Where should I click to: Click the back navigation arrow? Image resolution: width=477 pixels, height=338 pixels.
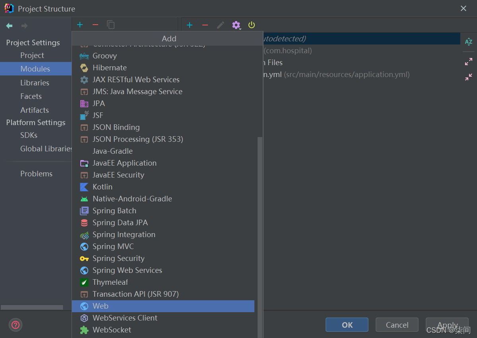pos(10,26)
